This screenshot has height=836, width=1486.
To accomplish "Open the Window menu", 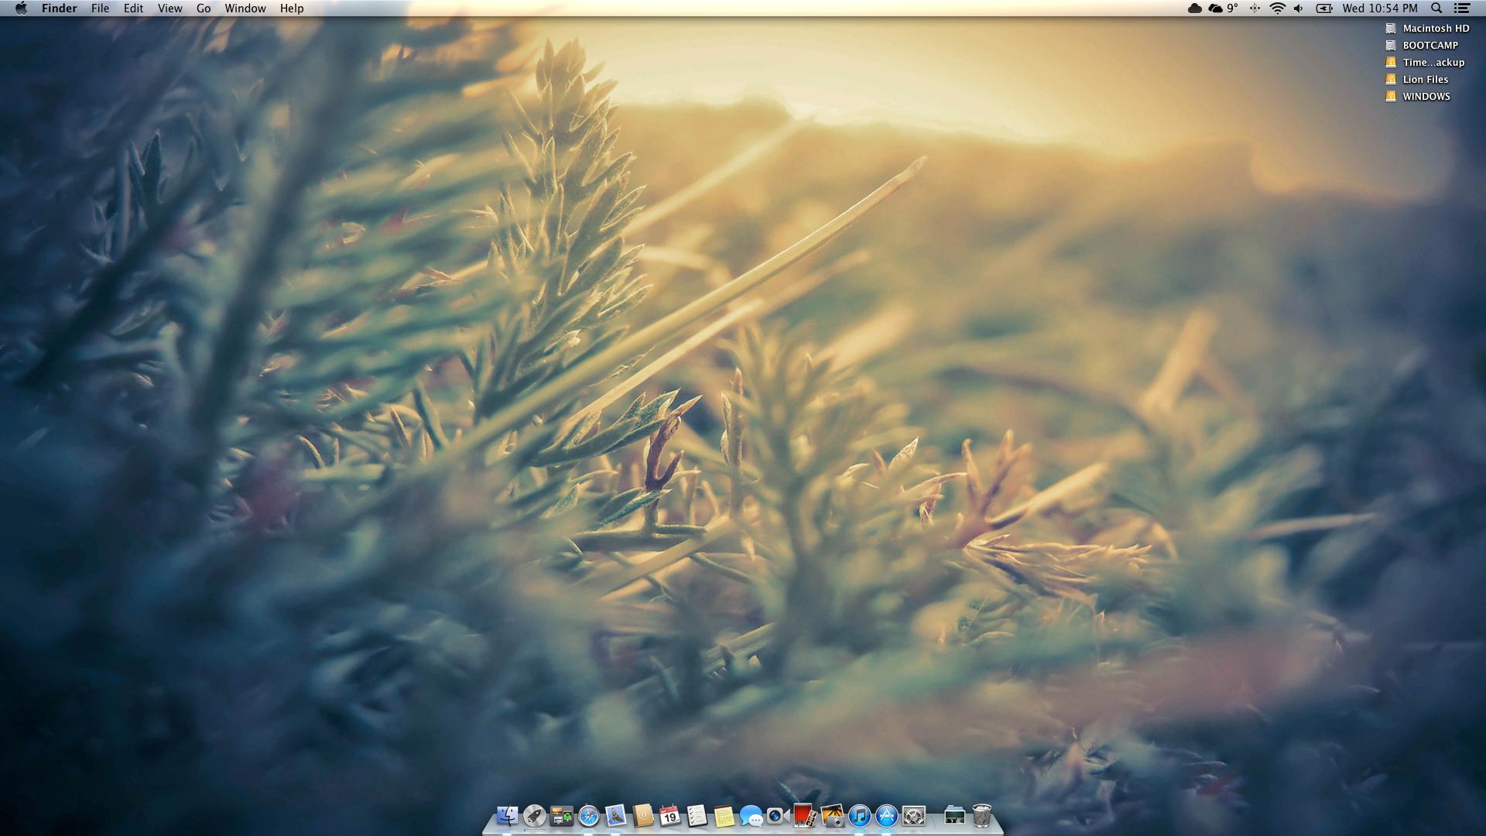I will [x=245, y=8].
